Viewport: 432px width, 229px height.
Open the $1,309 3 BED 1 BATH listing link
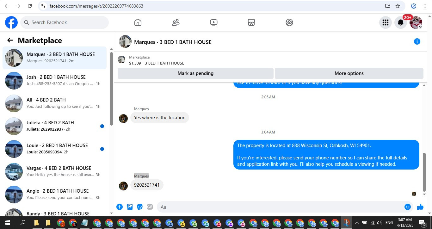coord(157,63)
